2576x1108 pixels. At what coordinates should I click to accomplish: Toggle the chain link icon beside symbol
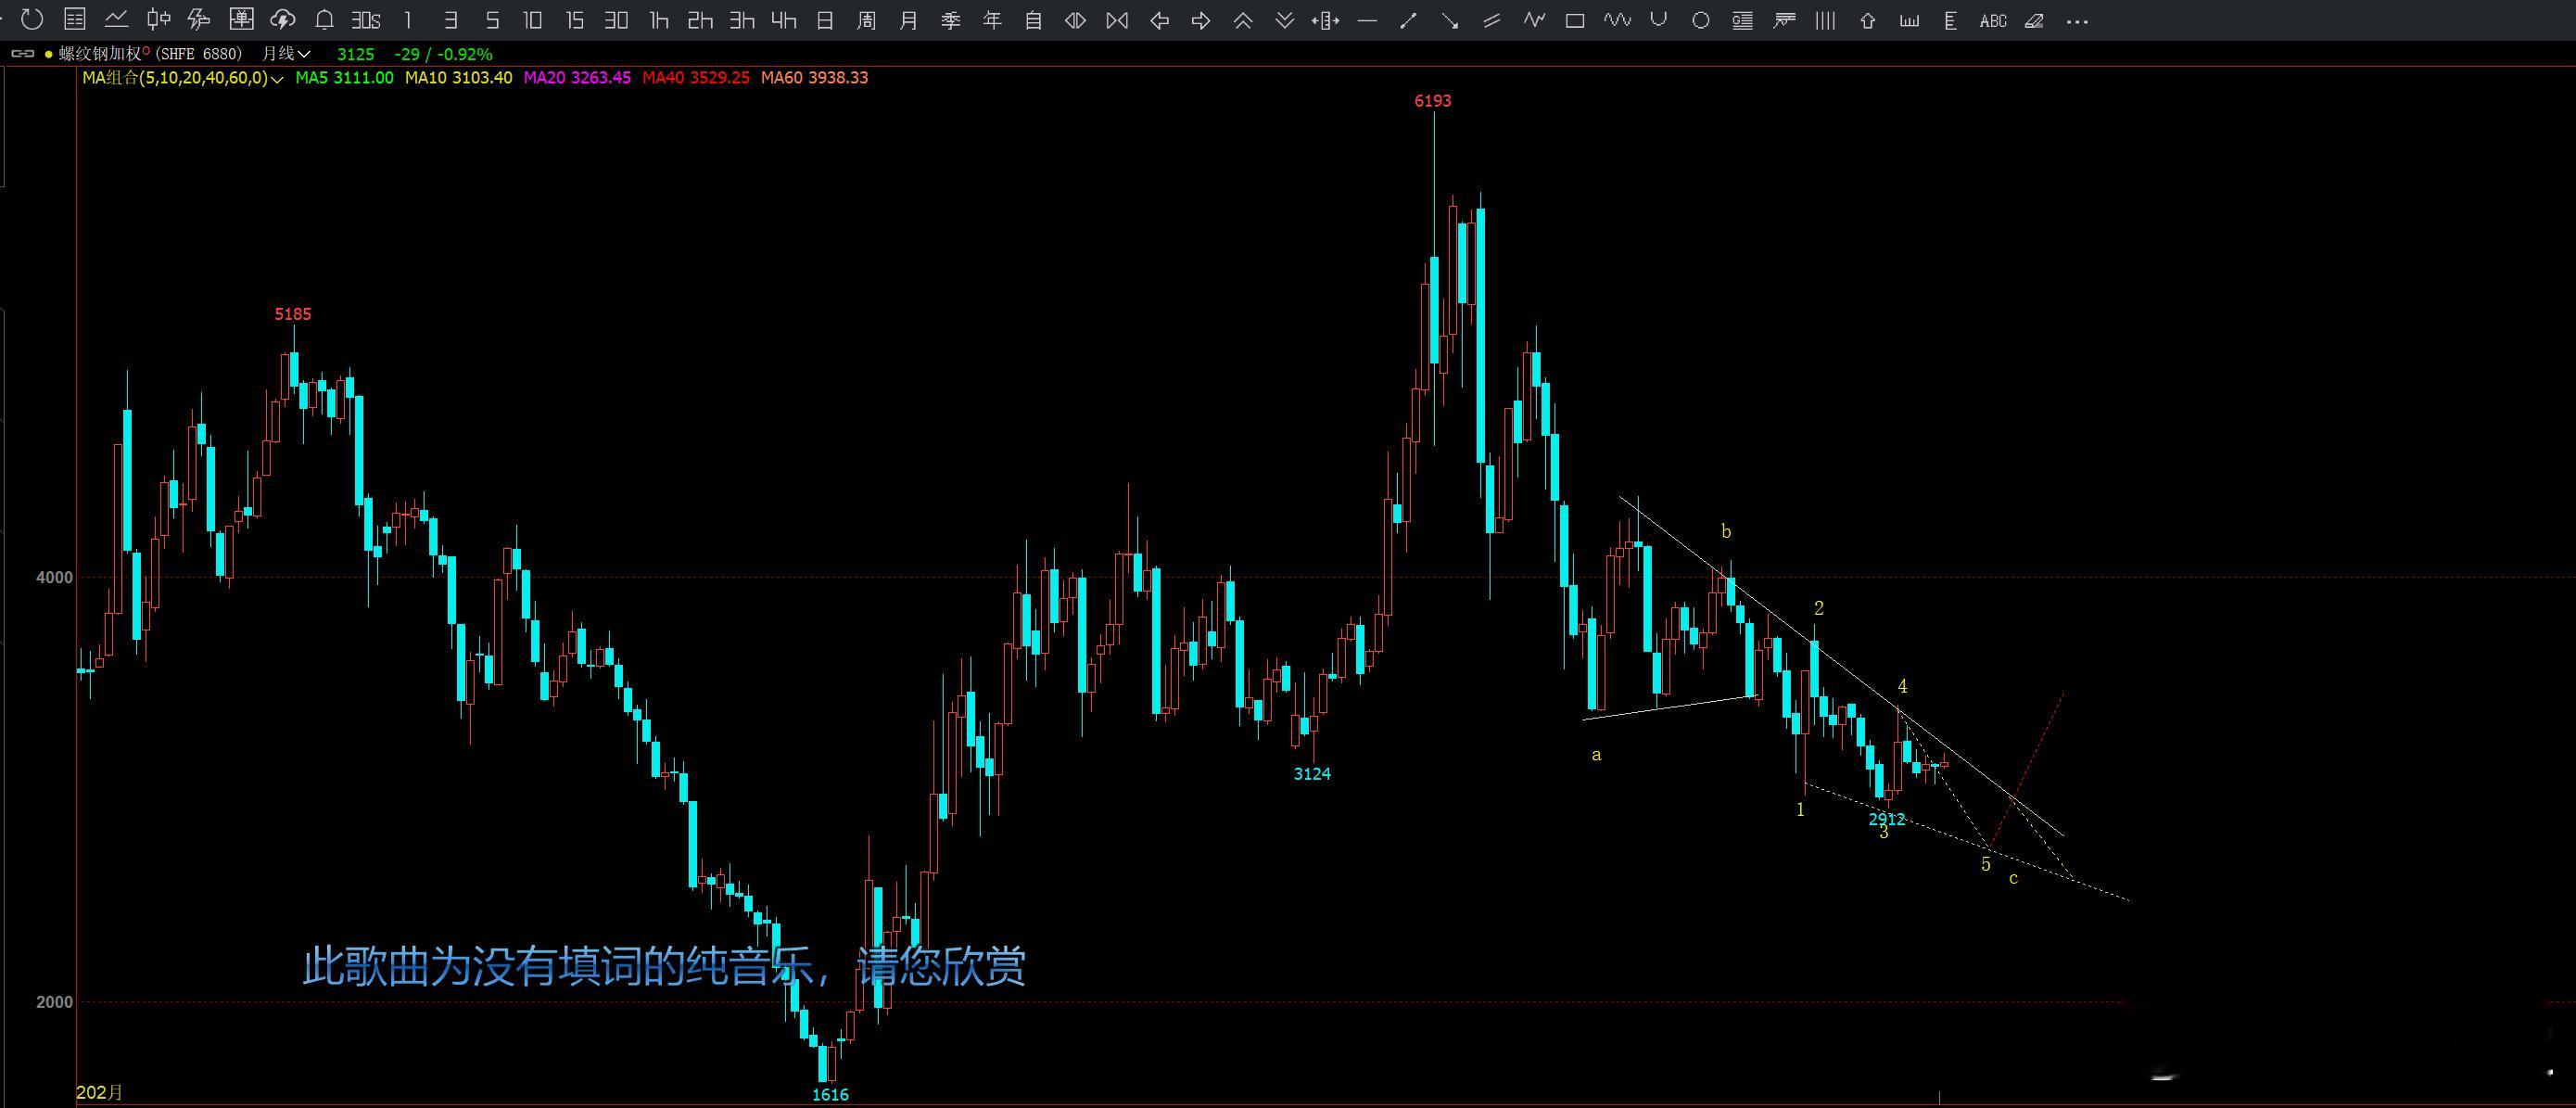tap(22, 54)
